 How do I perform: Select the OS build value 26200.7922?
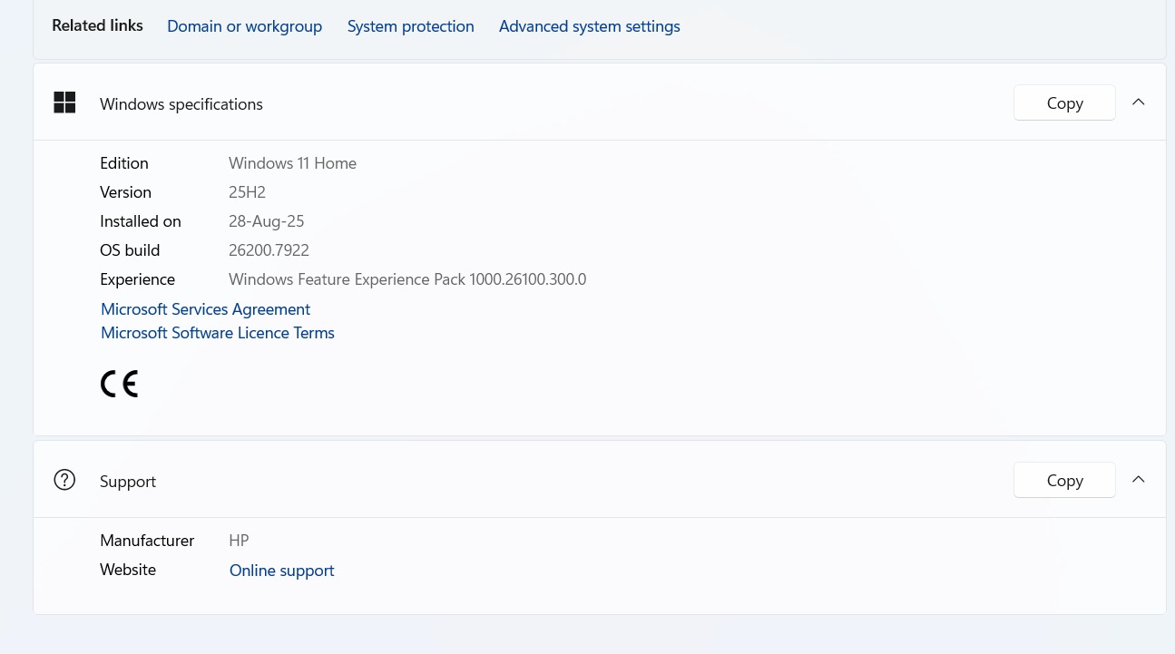(269, 250)
